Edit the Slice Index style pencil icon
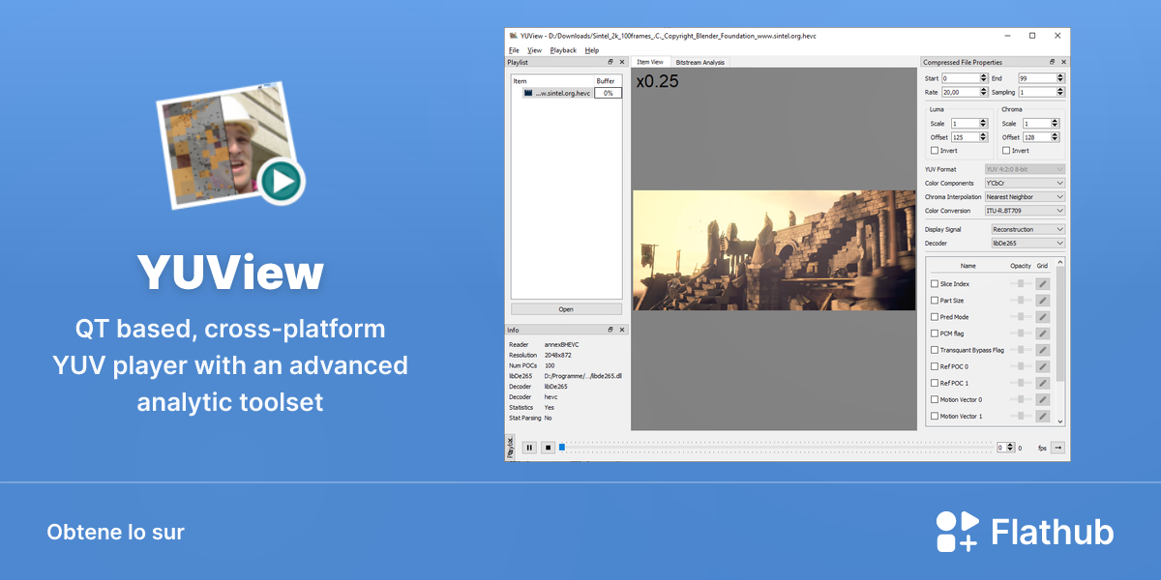1161x580 pixels. coord(1043,284)
